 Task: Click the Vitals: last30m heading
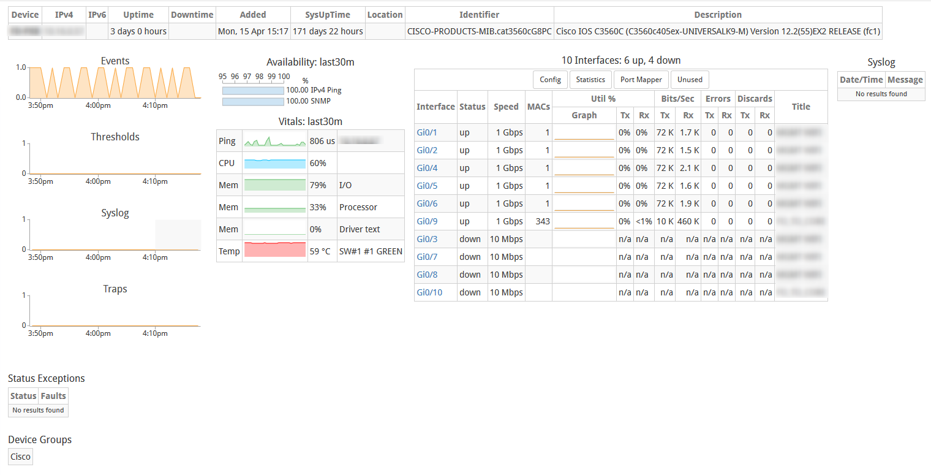[x=311, y=121]
